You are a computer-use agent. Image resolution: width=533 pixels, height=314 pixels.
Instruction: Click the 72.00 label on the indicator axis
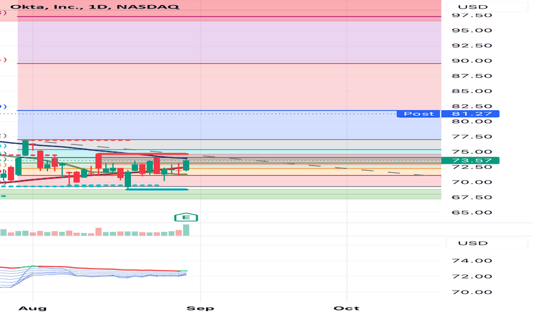click(x=472, y=276)
